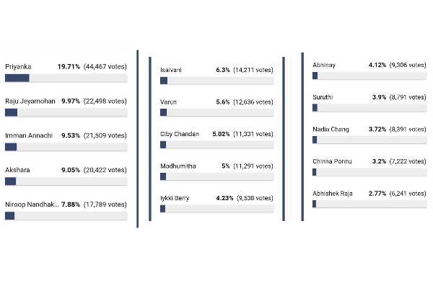
Task: Click Abhishek Raja's progress bar
Action: coord(369,204)
